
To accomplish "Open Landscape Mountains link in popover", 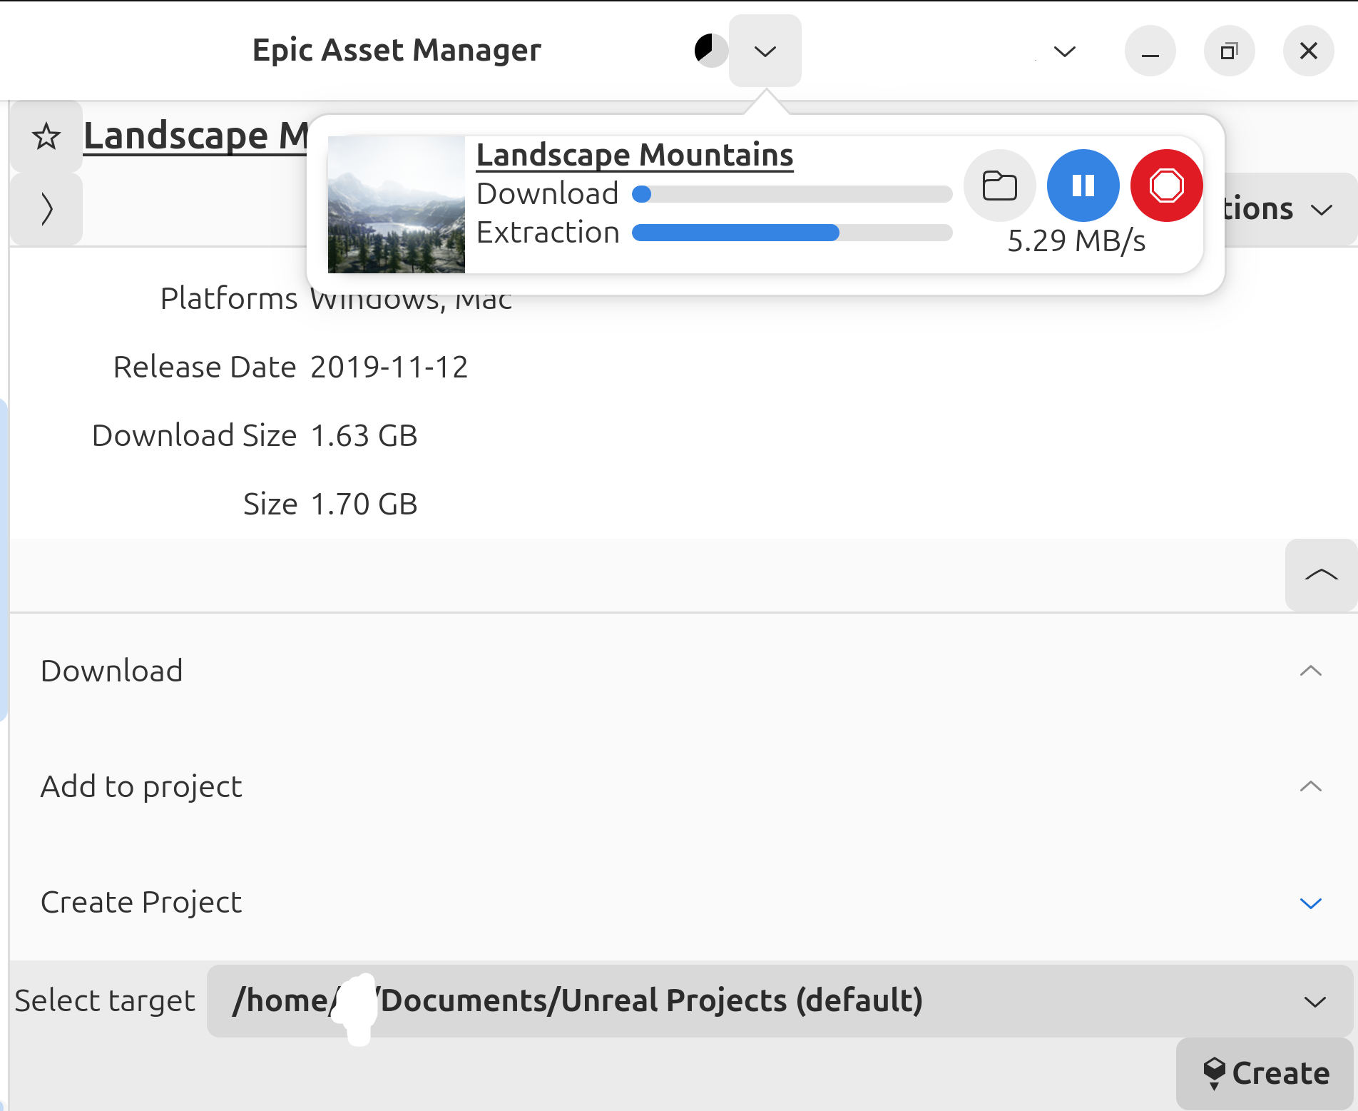I will 634,155.
